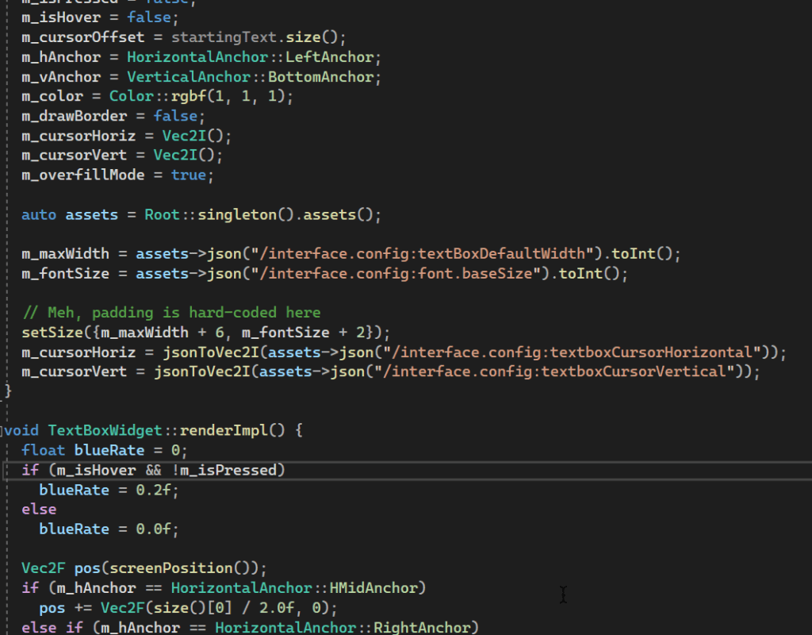Click the '0.2f' value

153,490
